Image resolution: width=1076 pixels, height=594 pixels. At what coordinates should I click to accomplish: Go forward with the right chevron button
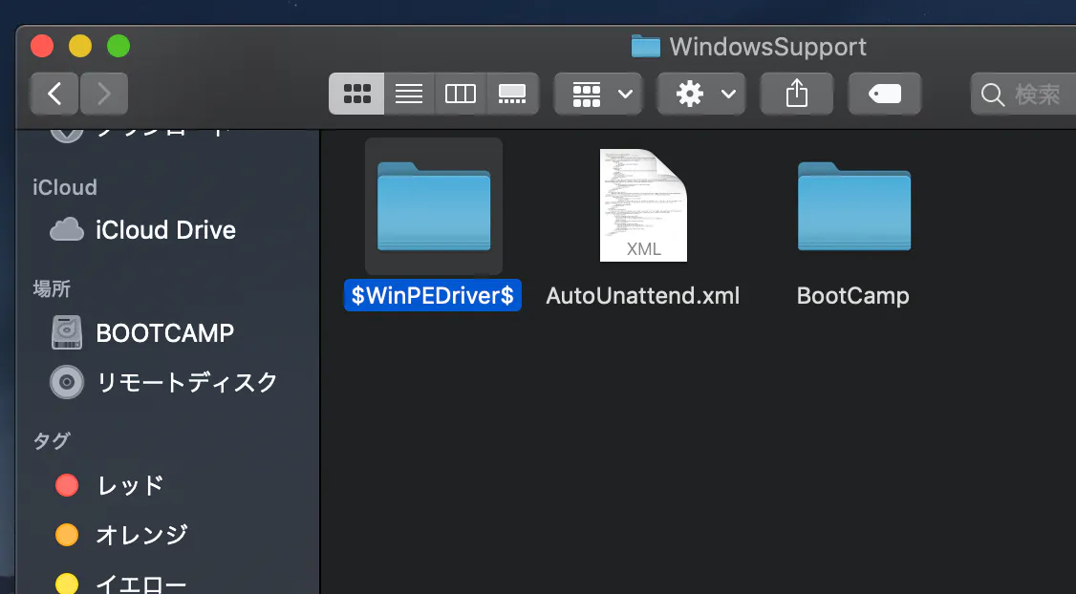point(103,94)
